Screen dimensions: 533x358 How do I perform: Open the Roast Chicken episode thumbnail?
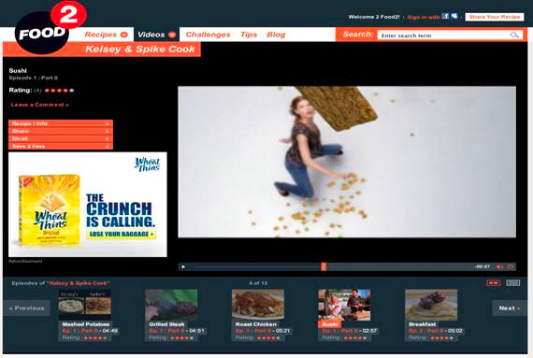(258, 305)
